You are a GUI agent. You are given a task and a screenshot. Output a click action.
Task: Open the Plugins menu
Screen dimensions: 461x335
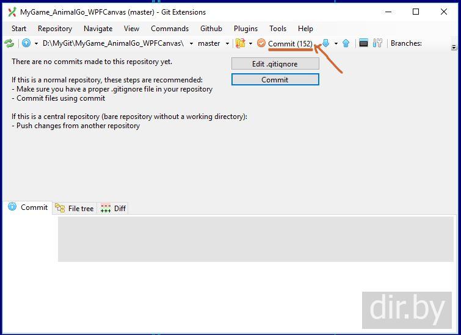(x=245, y=29)
